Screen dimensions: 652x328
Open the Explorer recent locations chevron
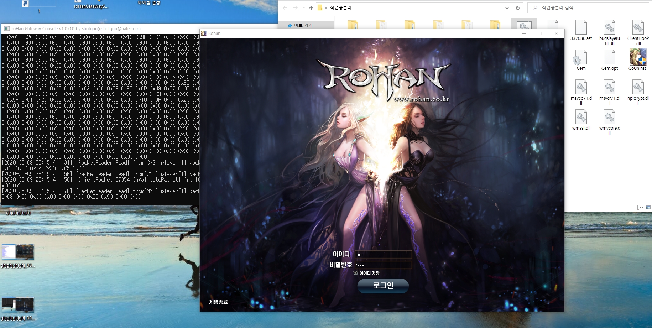pyautogui.click(x=303, y=8)
